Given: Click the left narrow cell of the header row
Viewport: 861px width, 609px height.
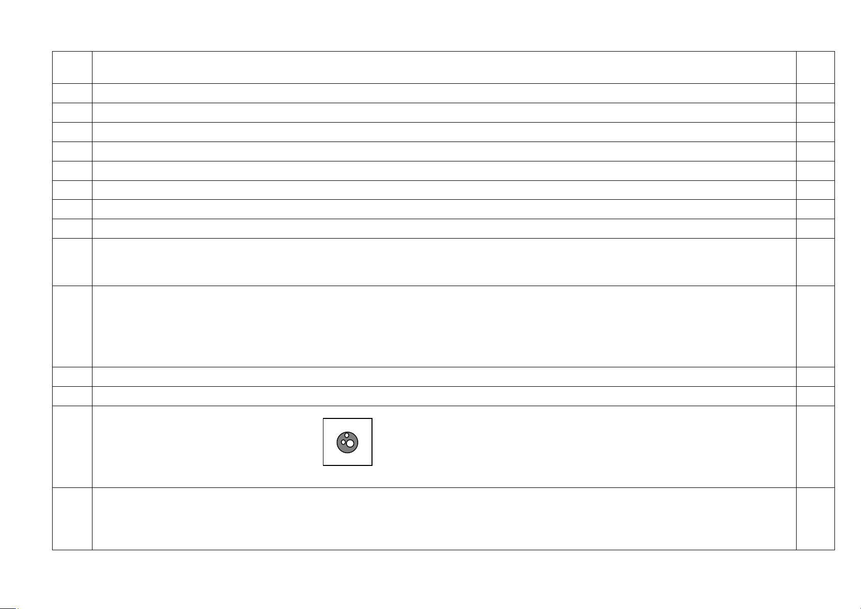Looking at the screenshot, I should click(72, 67).
